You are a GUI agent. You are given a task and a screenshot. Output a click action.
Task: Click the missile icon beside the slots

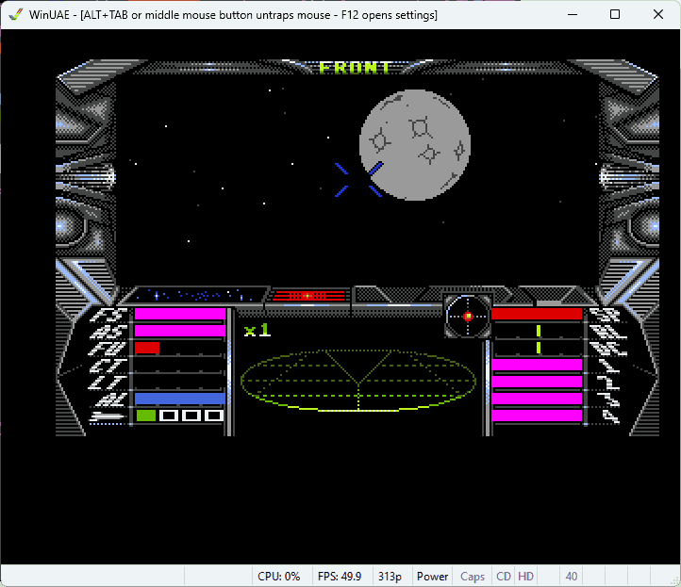(x=108, y=416)
